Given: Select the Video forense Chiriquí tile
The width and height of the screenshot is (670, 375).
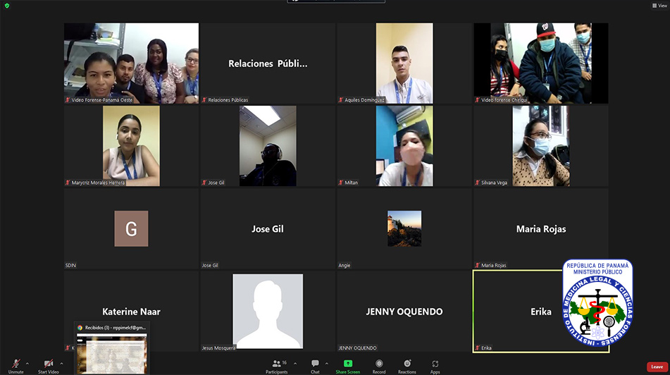Looking at the screenshot, I should point(541,63).
